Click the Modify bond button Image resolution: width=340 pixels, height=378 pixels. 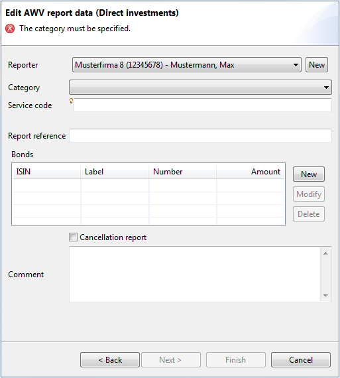(309, 194)
